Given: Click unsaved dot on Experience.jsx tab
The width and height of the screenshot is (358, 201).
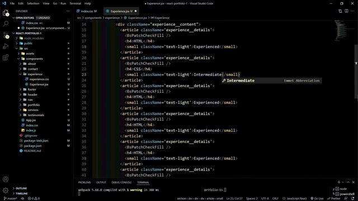Looking at the screenshot, I should pos(135,11).
